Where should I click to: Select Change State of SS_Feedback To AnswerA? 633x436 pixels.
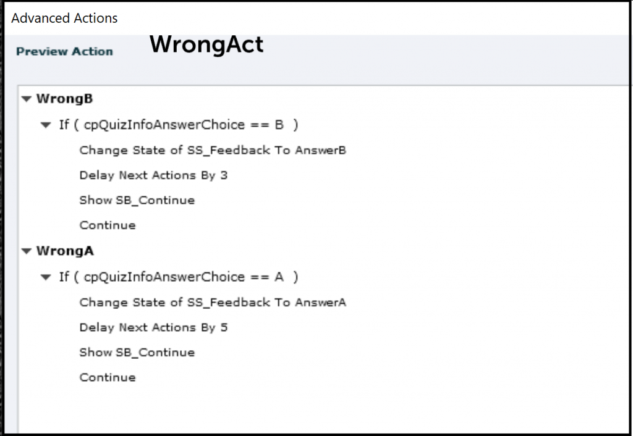point(213,303)
